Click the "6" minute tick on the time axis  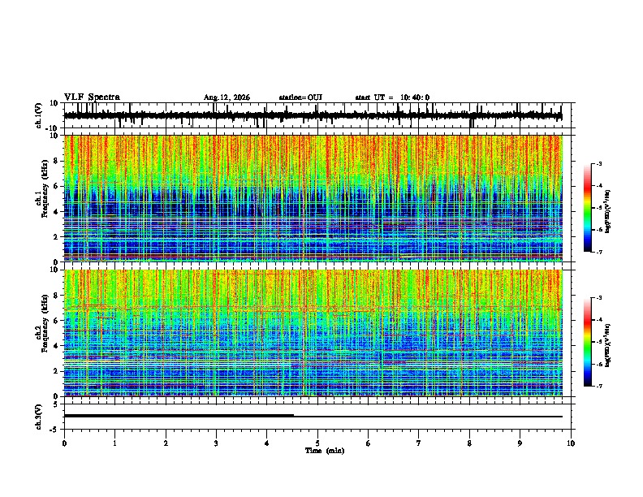(x=369, y=443)
